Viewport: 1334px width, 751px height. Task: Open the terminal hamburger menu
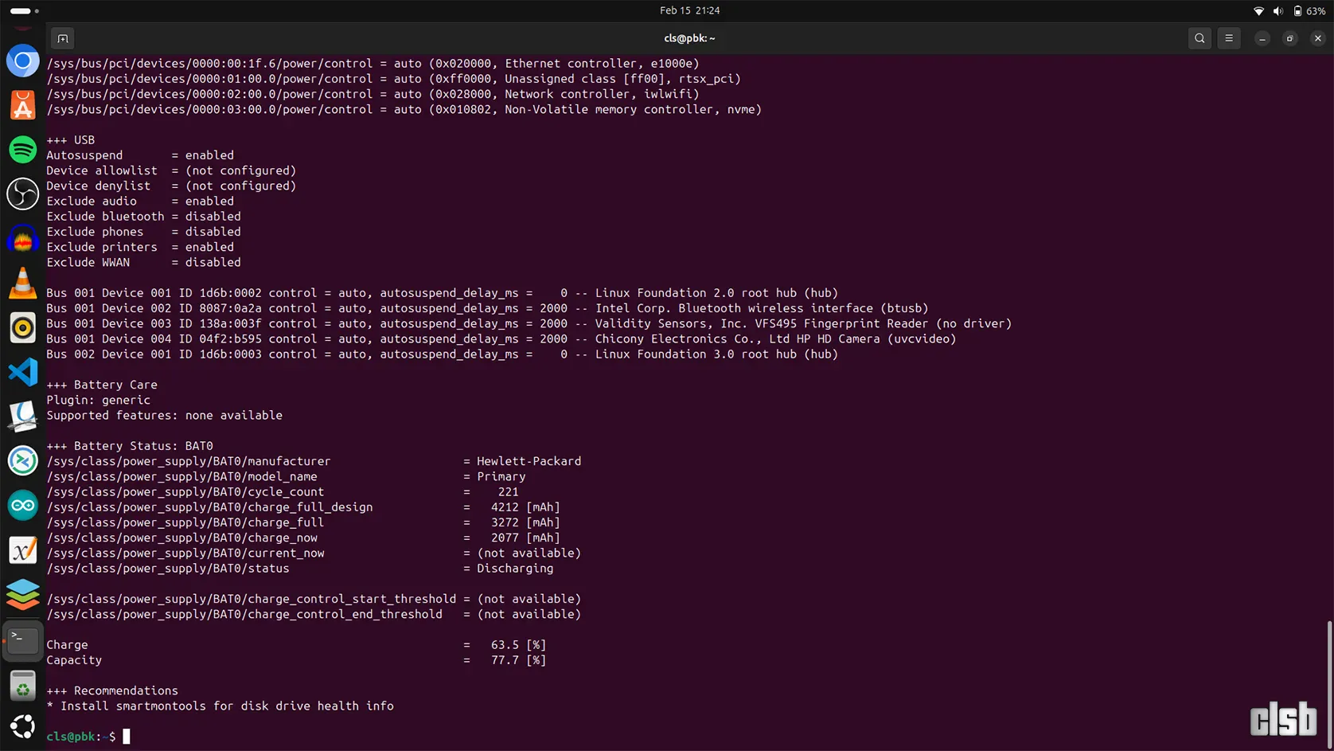pos(1229,38)
